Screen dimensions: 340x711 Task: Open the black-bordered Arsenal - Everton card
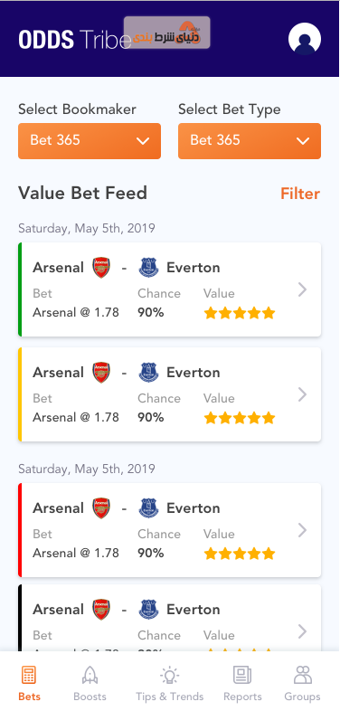(169, 618)
